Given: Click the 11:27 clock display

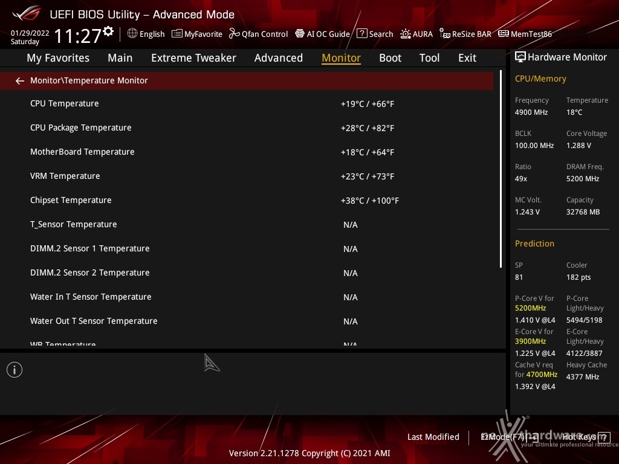Looking at the screenshot, I should pyautogui.click(x=78, y=36).
